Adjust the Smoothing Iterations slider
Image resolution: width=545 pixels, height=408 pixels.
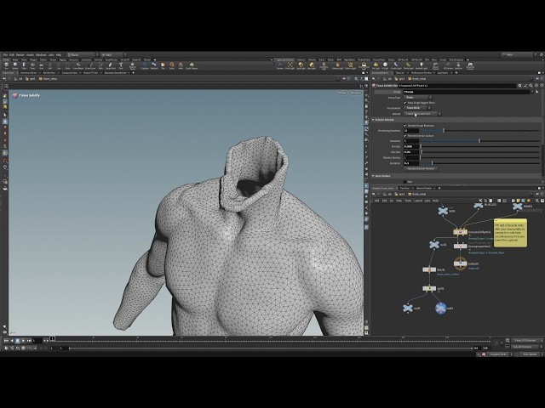479,130
